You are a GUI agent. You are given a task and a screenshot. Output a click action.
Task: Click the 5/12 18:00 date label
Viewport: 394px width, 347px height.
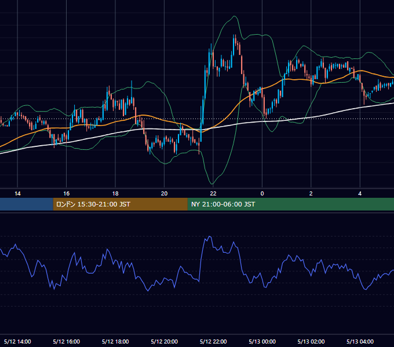[x=115, y=341]
